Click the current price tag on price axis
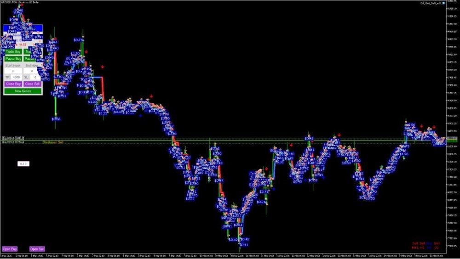The image size is (460, 259). (x=452, y=138)
